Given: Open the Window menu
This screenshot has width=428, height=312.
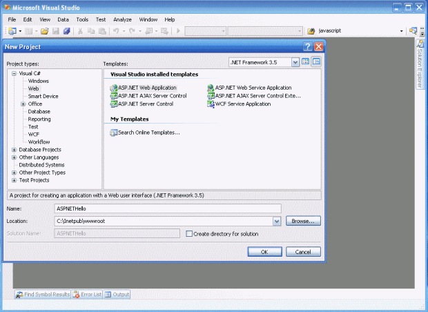Looking at the screenshot, I should [x=148, y=19].
